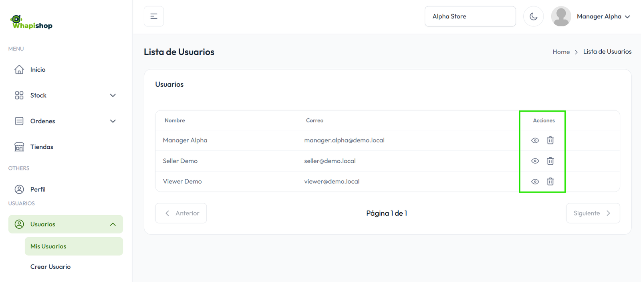Delete the Manager Alpha user
The height and width of the screenshot is (282, 641).
pyautogui.click(x=550, y=140)
